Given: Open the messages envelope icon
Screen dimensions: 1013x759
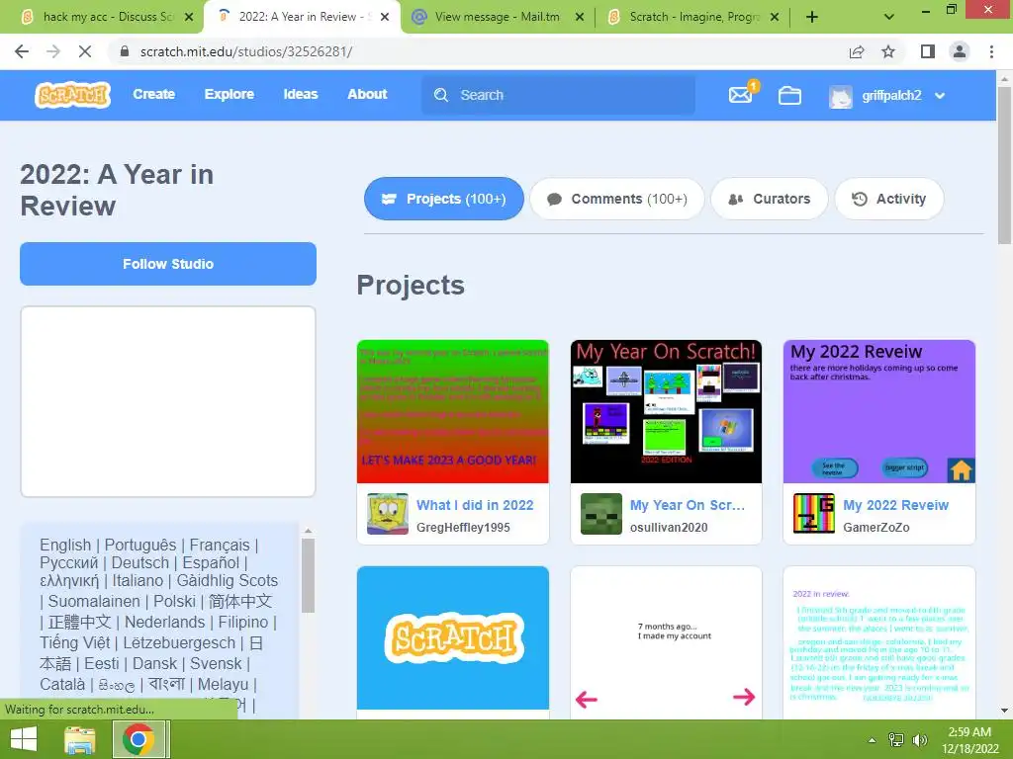Looking at the screenshot, I should (x=740, y=95).
